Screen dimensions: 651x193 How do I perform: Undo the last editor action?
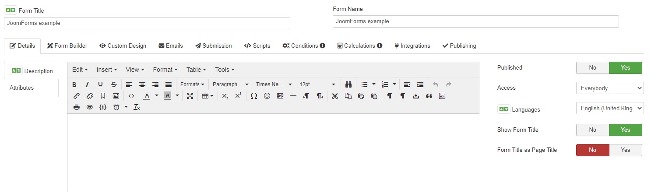pos(435,84)
